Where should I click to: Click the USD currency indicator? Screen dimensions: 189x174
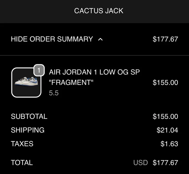click(x=141, y=163)
